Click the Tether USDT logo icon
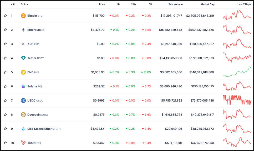This screenshot has height=151, width=254. tap(23, 58)
